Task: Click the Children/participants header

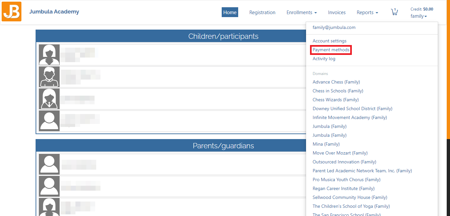Action: [x=223, y=36]
